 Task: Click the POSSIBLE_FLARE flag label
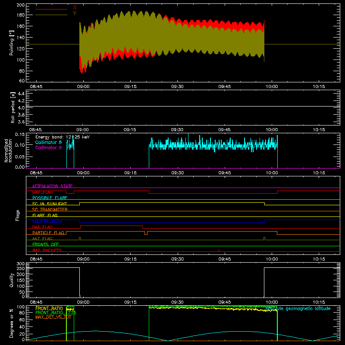pyautogui.click(x=50, y=198)
